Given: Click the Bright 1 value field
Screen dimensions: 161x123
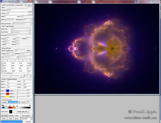Looking at the screenshot, I should (29, 91).
